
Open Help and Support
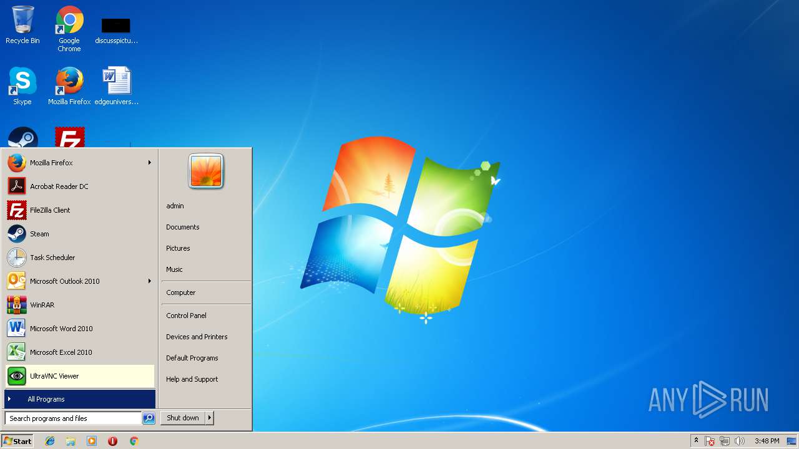pos(192,379)
